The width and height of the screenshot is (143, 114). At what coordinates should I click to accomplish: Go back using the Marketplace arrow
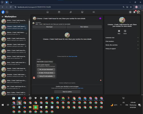3,17
